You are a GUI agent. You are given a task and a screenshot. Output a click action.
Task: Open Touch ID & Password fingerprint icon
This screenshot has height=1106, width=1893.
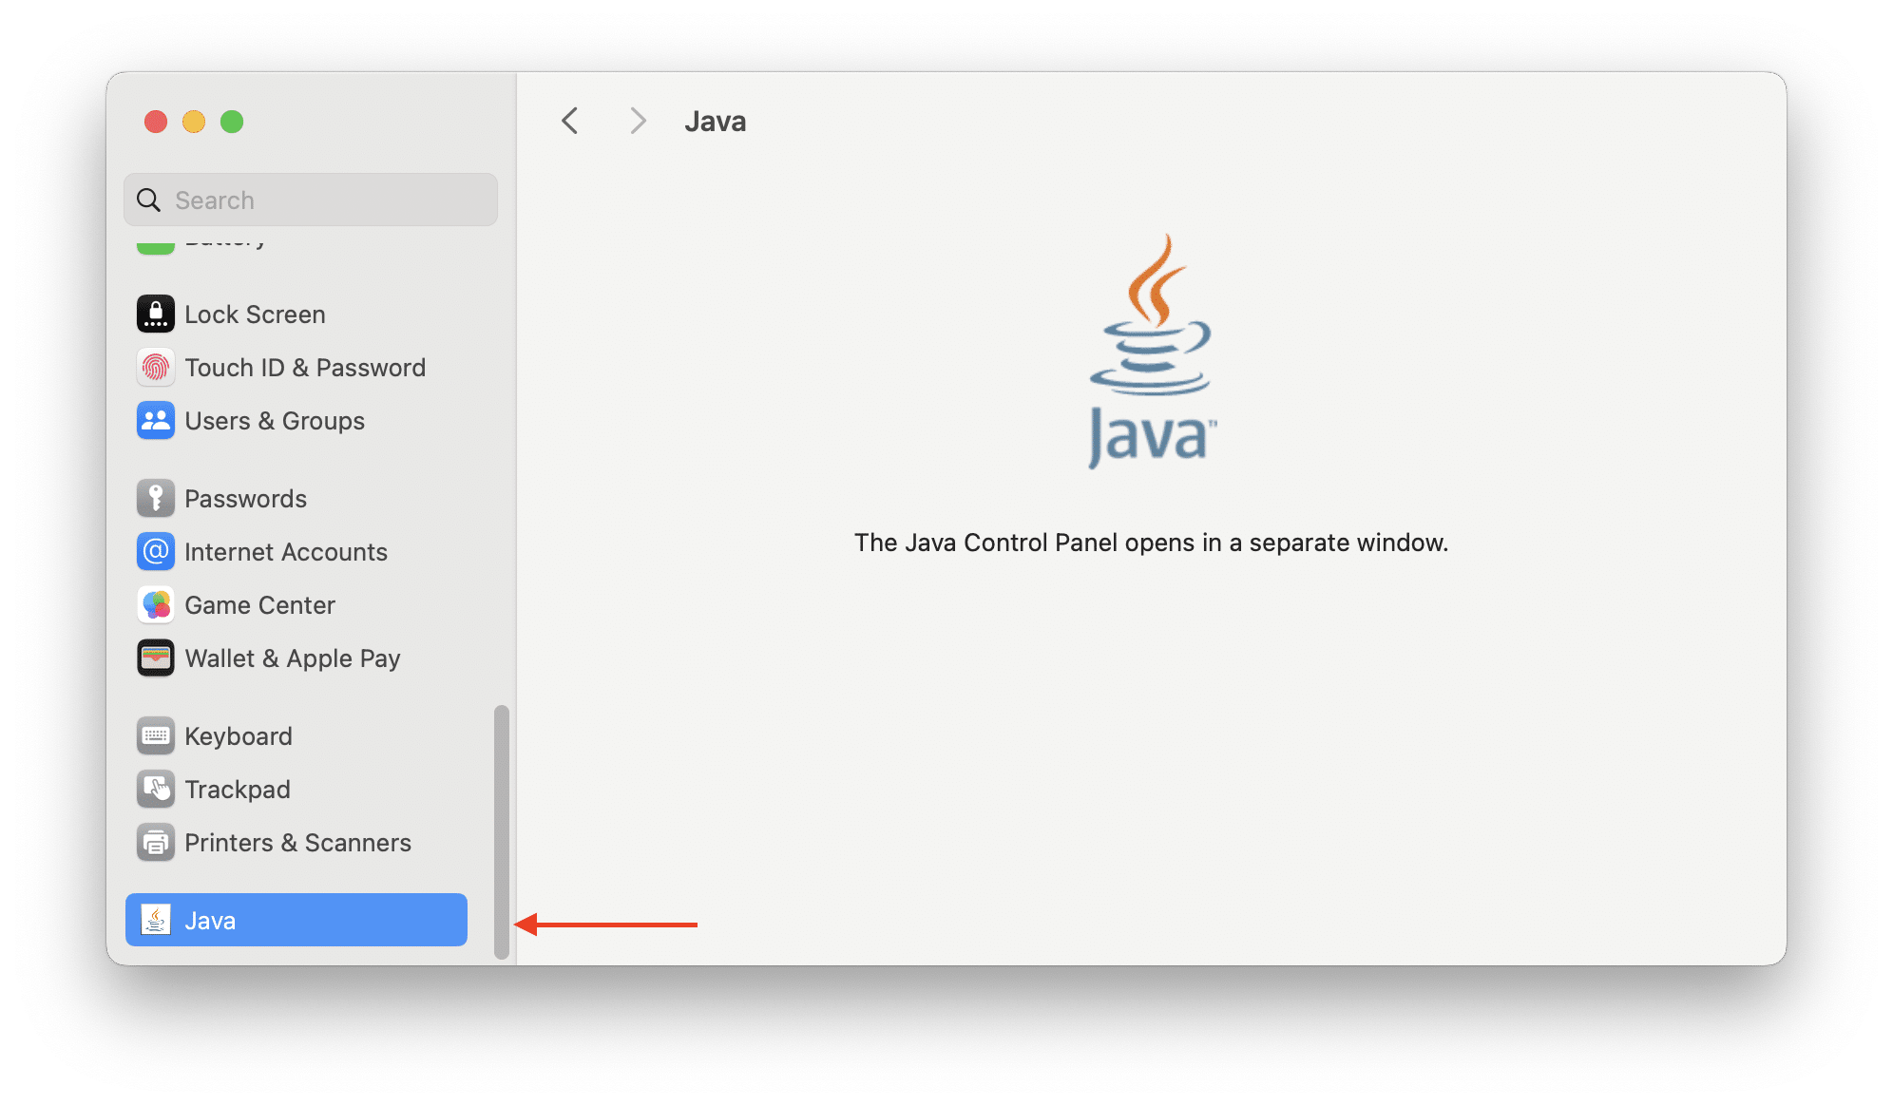pyautogui.click(x=156, y=368)
